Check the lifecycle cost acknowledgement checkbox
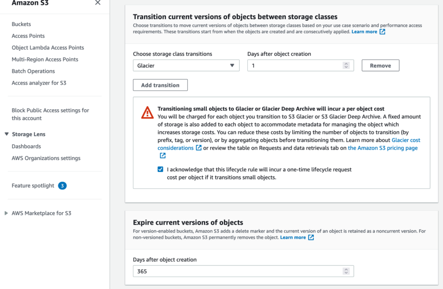Viewport: 443px width, 289px height. [160, 169]
